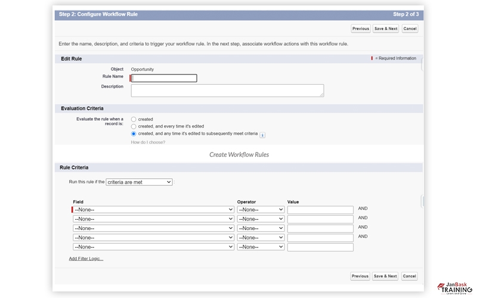Open the 'criteria are met' dropdown

[139, 182]
